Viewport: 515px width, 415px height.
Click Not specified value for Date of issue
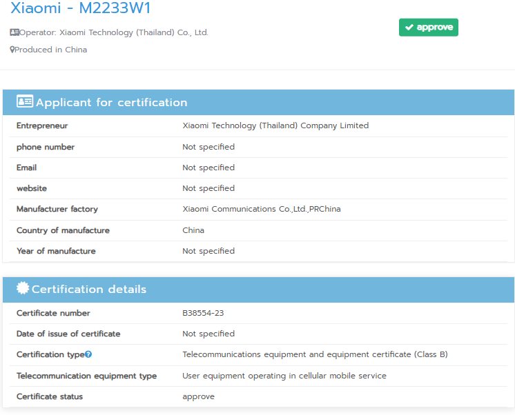208,334
